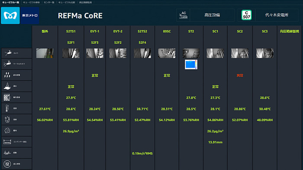This screenshot has height=170, width=303.
Task: Click the 代々木変電所 substation selector
Action: 277,15
